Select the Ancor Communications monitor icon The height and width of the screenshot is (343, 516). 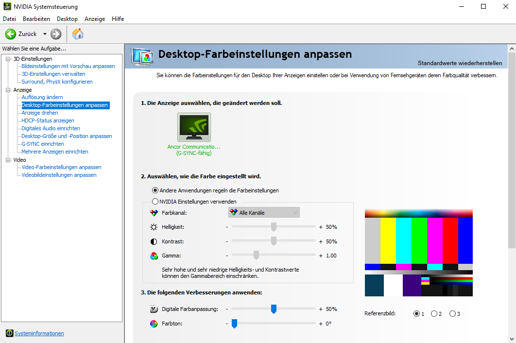194,127
